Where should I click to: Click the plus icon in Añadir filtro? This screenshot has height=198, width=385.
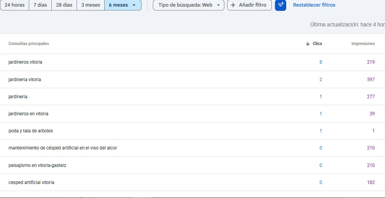[233, 5]
